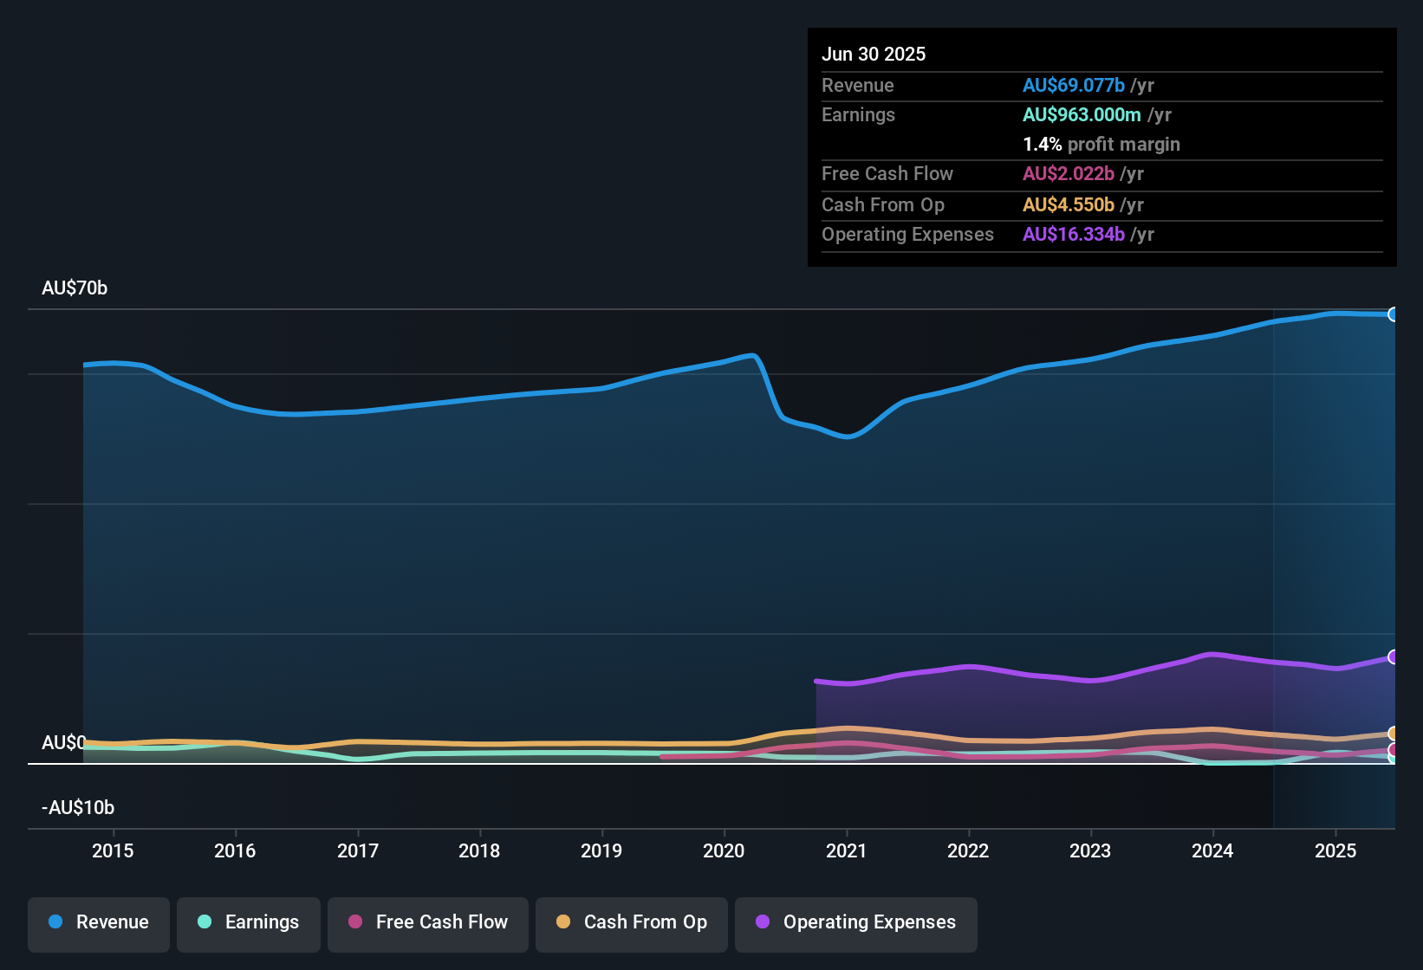Click the 2015 x-axis year label
This screenshot has height=970, width=1423.
click(x=113, y=850)
